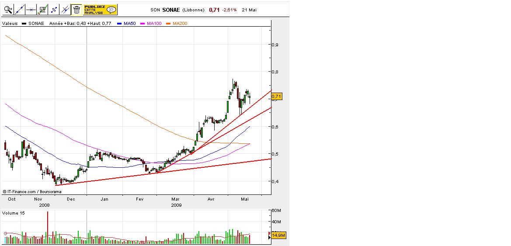Viewport: 511px width, 246px height.
Task: Click the 2008 year label
Action: (x=44, y=205)
